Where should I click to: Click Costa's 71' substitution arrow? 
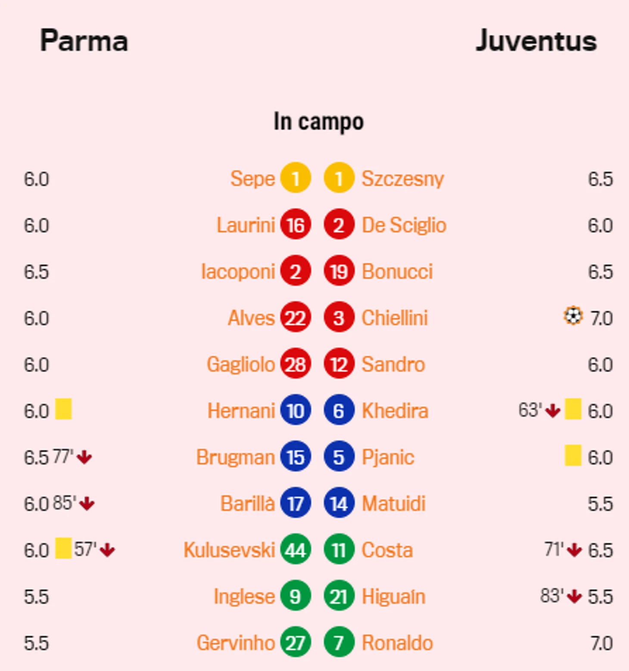pyautogui.click(x=574, y=550)
